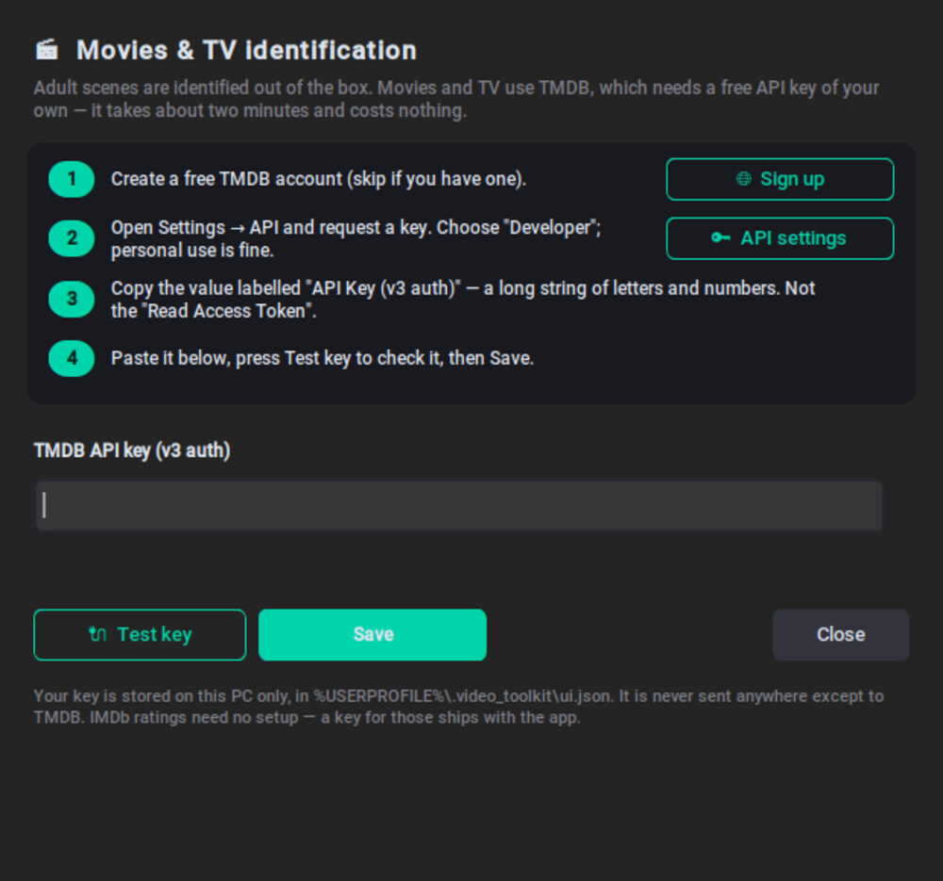The height and width of the screenshot is (881, 943).
Task: Click the step 4 text 'Paste it below'
Action: point(323,358)
